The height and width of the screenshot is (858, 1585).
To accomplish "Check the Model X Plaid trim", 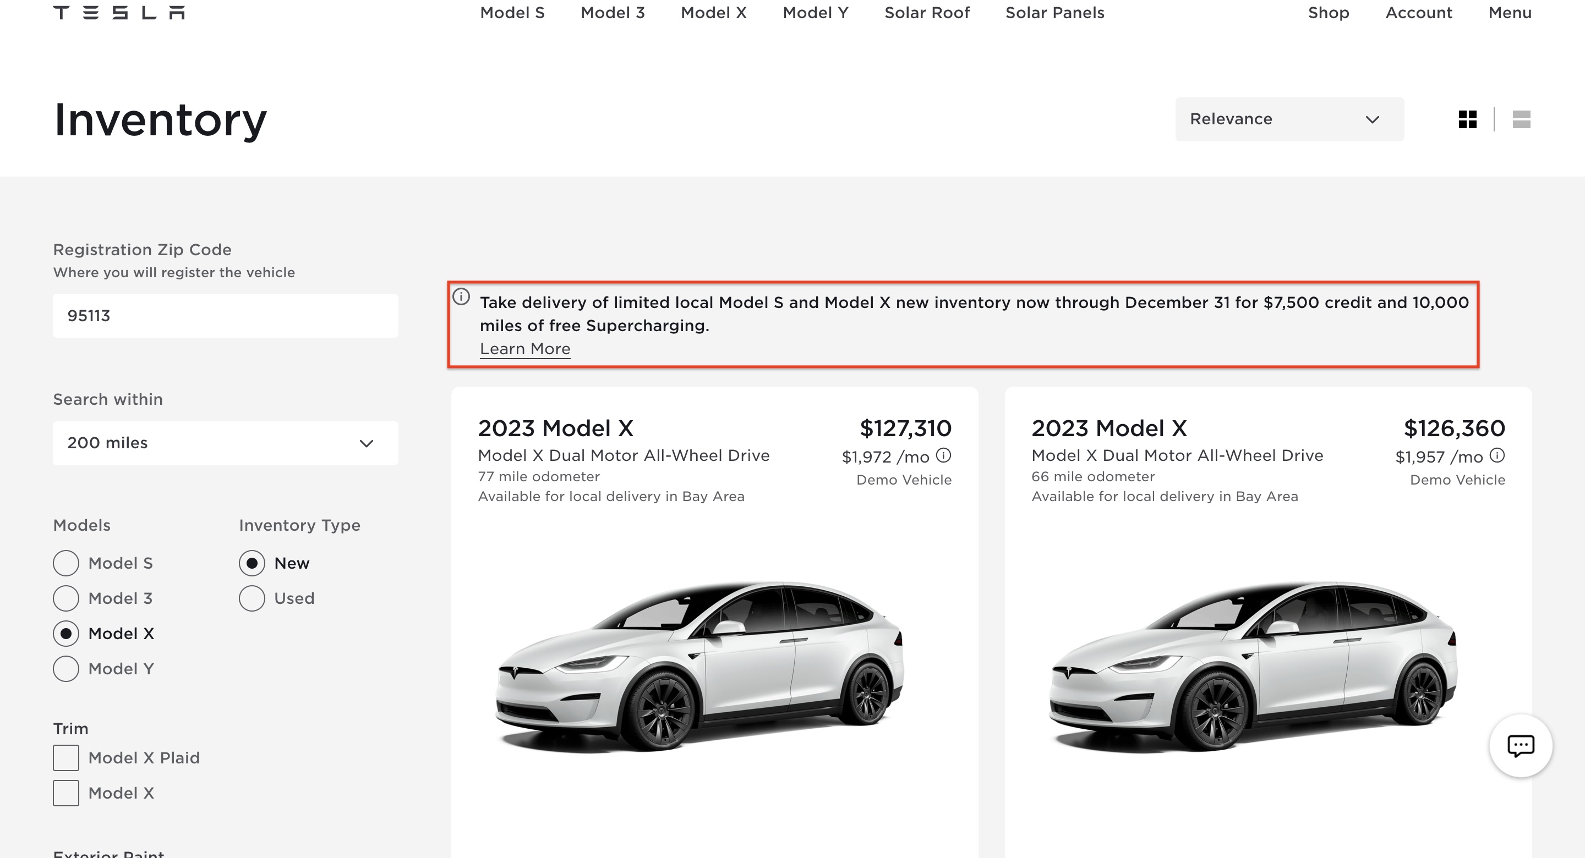I will click(66, 758).
